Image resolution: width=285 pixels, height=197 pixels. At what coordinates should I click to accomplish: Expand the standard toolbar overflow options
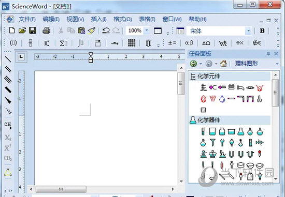pyautogui.click(x=168, y=33)
